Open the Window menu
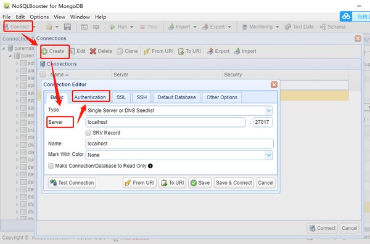The width and height of the screenshot is (370, 244). point(80,17)
